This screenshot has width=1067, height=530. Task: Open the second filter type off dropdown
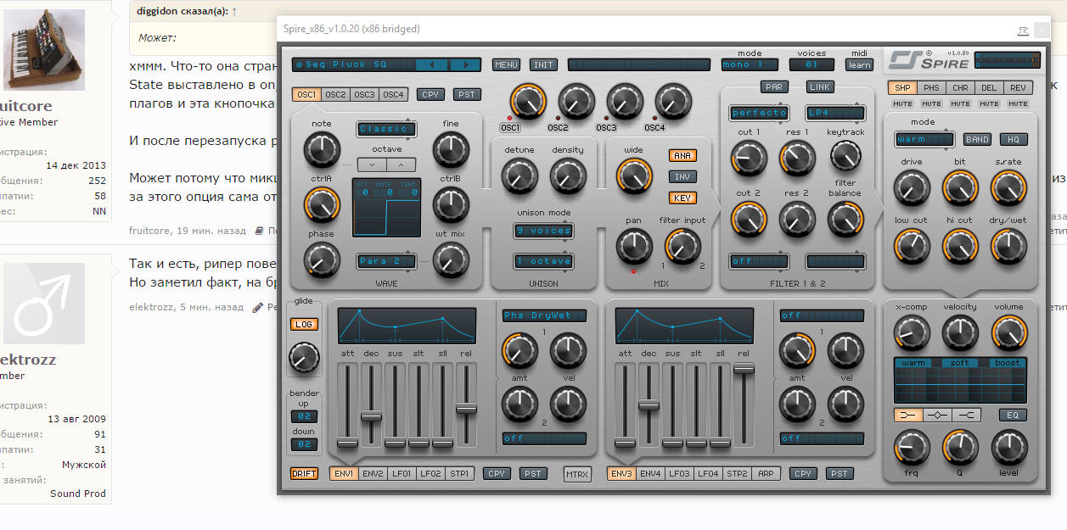coord(759,260)
